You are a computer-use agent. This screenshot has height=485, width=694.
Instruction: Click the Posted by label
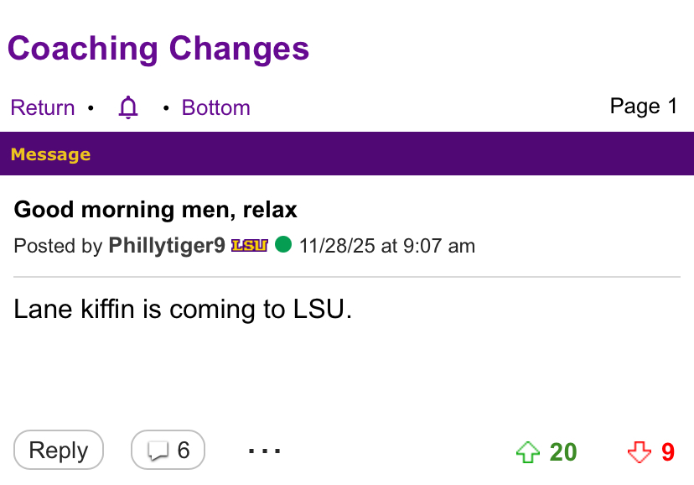point(58,247)
